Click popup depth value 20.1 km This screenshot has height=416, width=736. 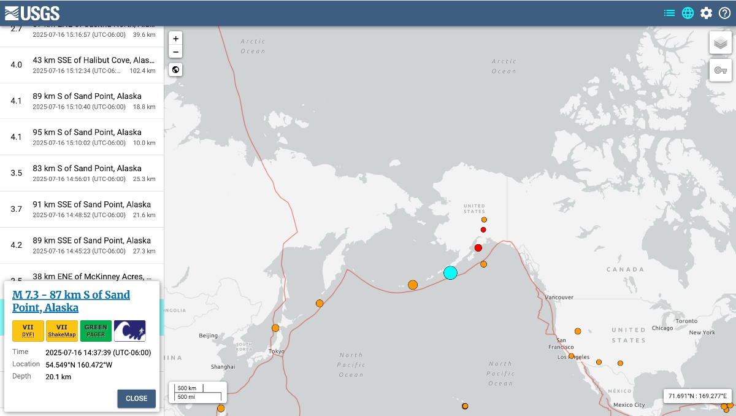58,377
